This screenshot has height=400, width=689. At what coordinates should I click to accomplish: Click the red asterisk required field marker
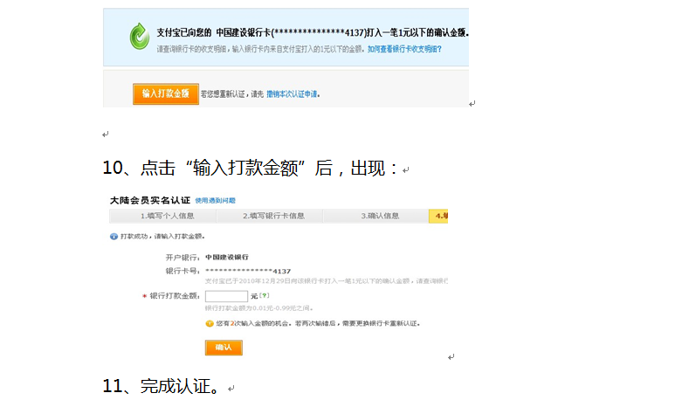[x=144, y=297]
